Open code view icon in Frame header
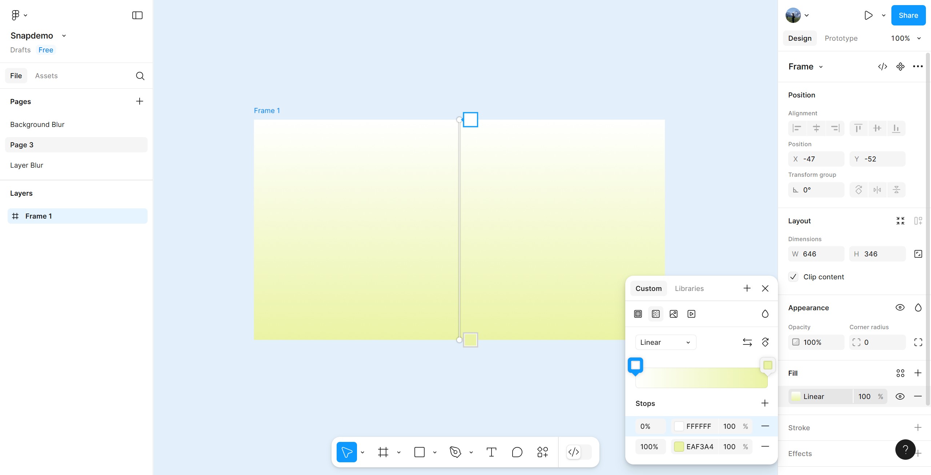931x475 pixels. pos(883,67)
